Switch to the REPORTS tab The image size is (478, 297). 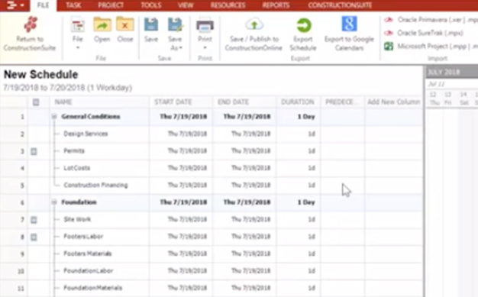point(276,5)
